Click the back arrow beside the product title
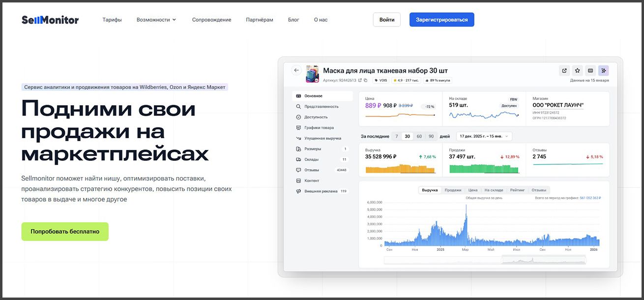The height and width of the screenshot is (300, 644). point(296,70)
